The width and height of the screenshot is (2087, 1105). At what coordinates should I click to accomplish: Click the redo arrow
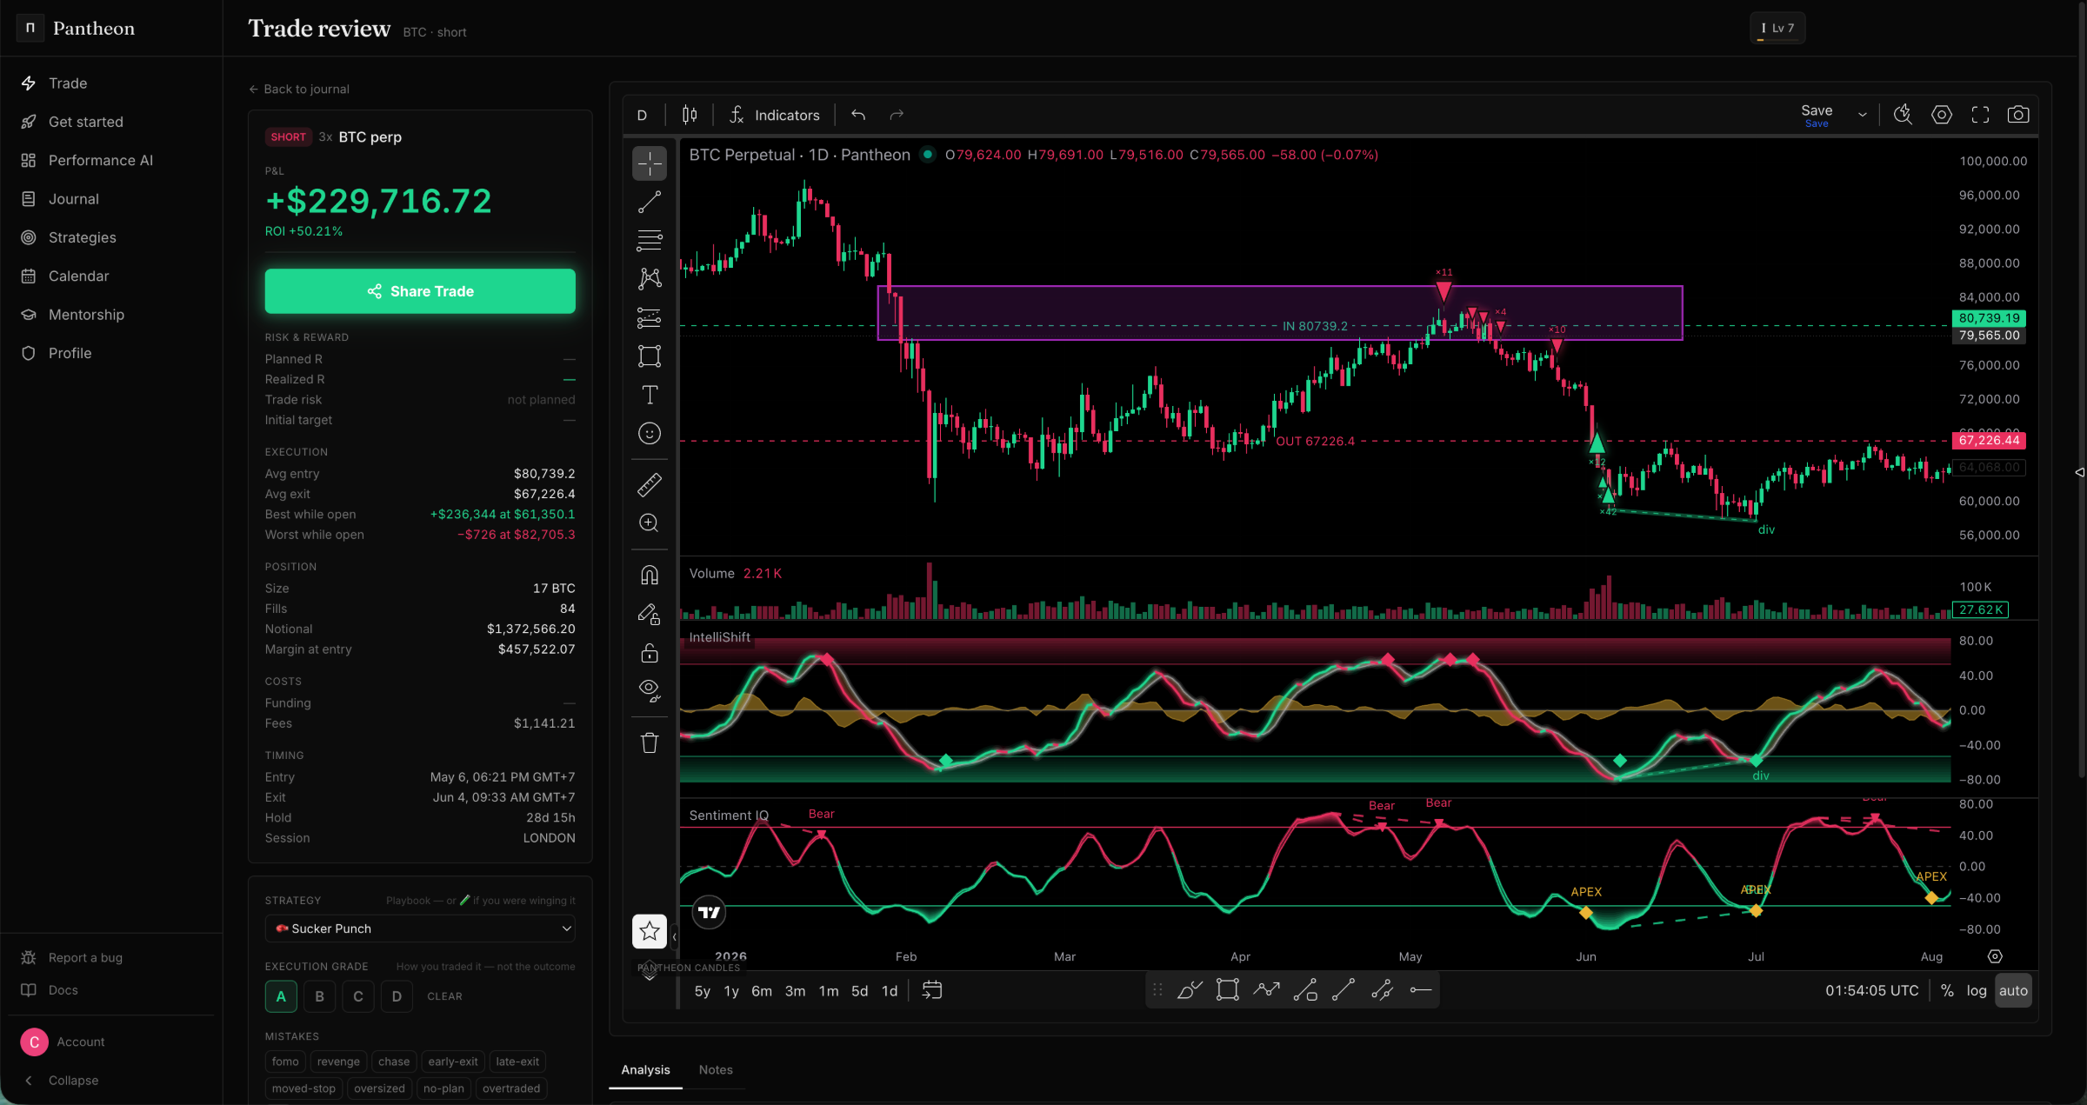click(x=897, y=115)
